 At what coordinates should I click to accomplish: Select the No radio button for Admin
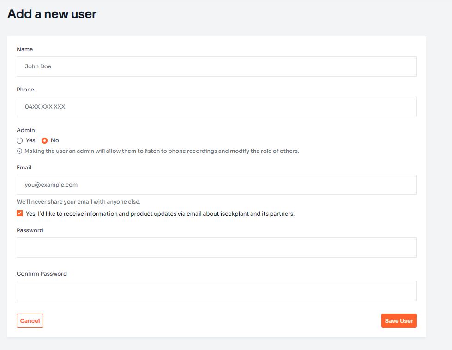click(x=44, y=140)
